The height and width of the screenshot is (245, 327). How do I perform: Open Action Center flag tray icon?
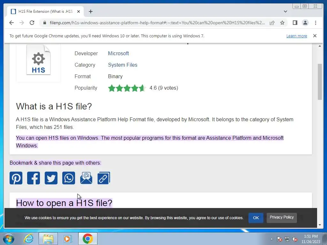pos(279,239)
